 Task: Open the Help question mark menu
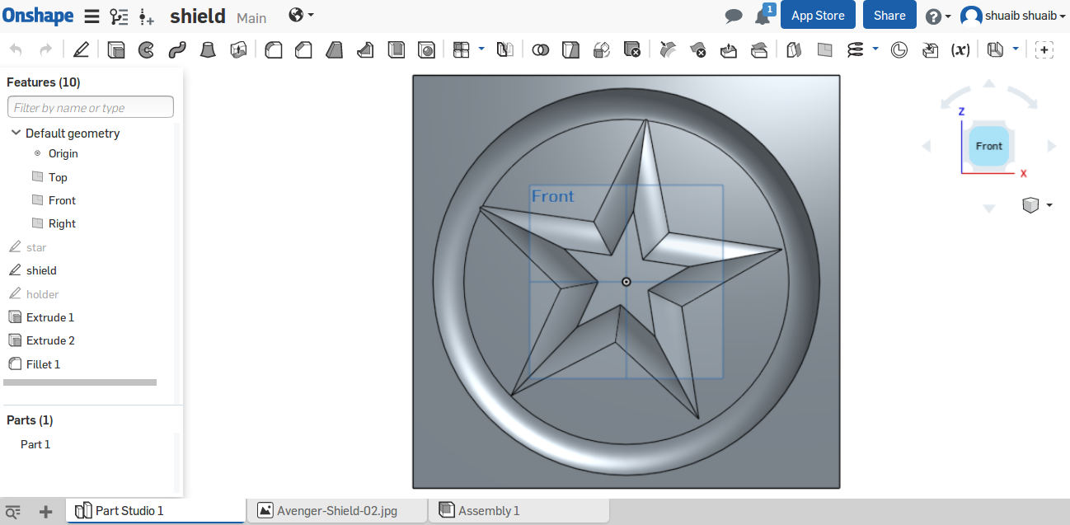(938, 16)
